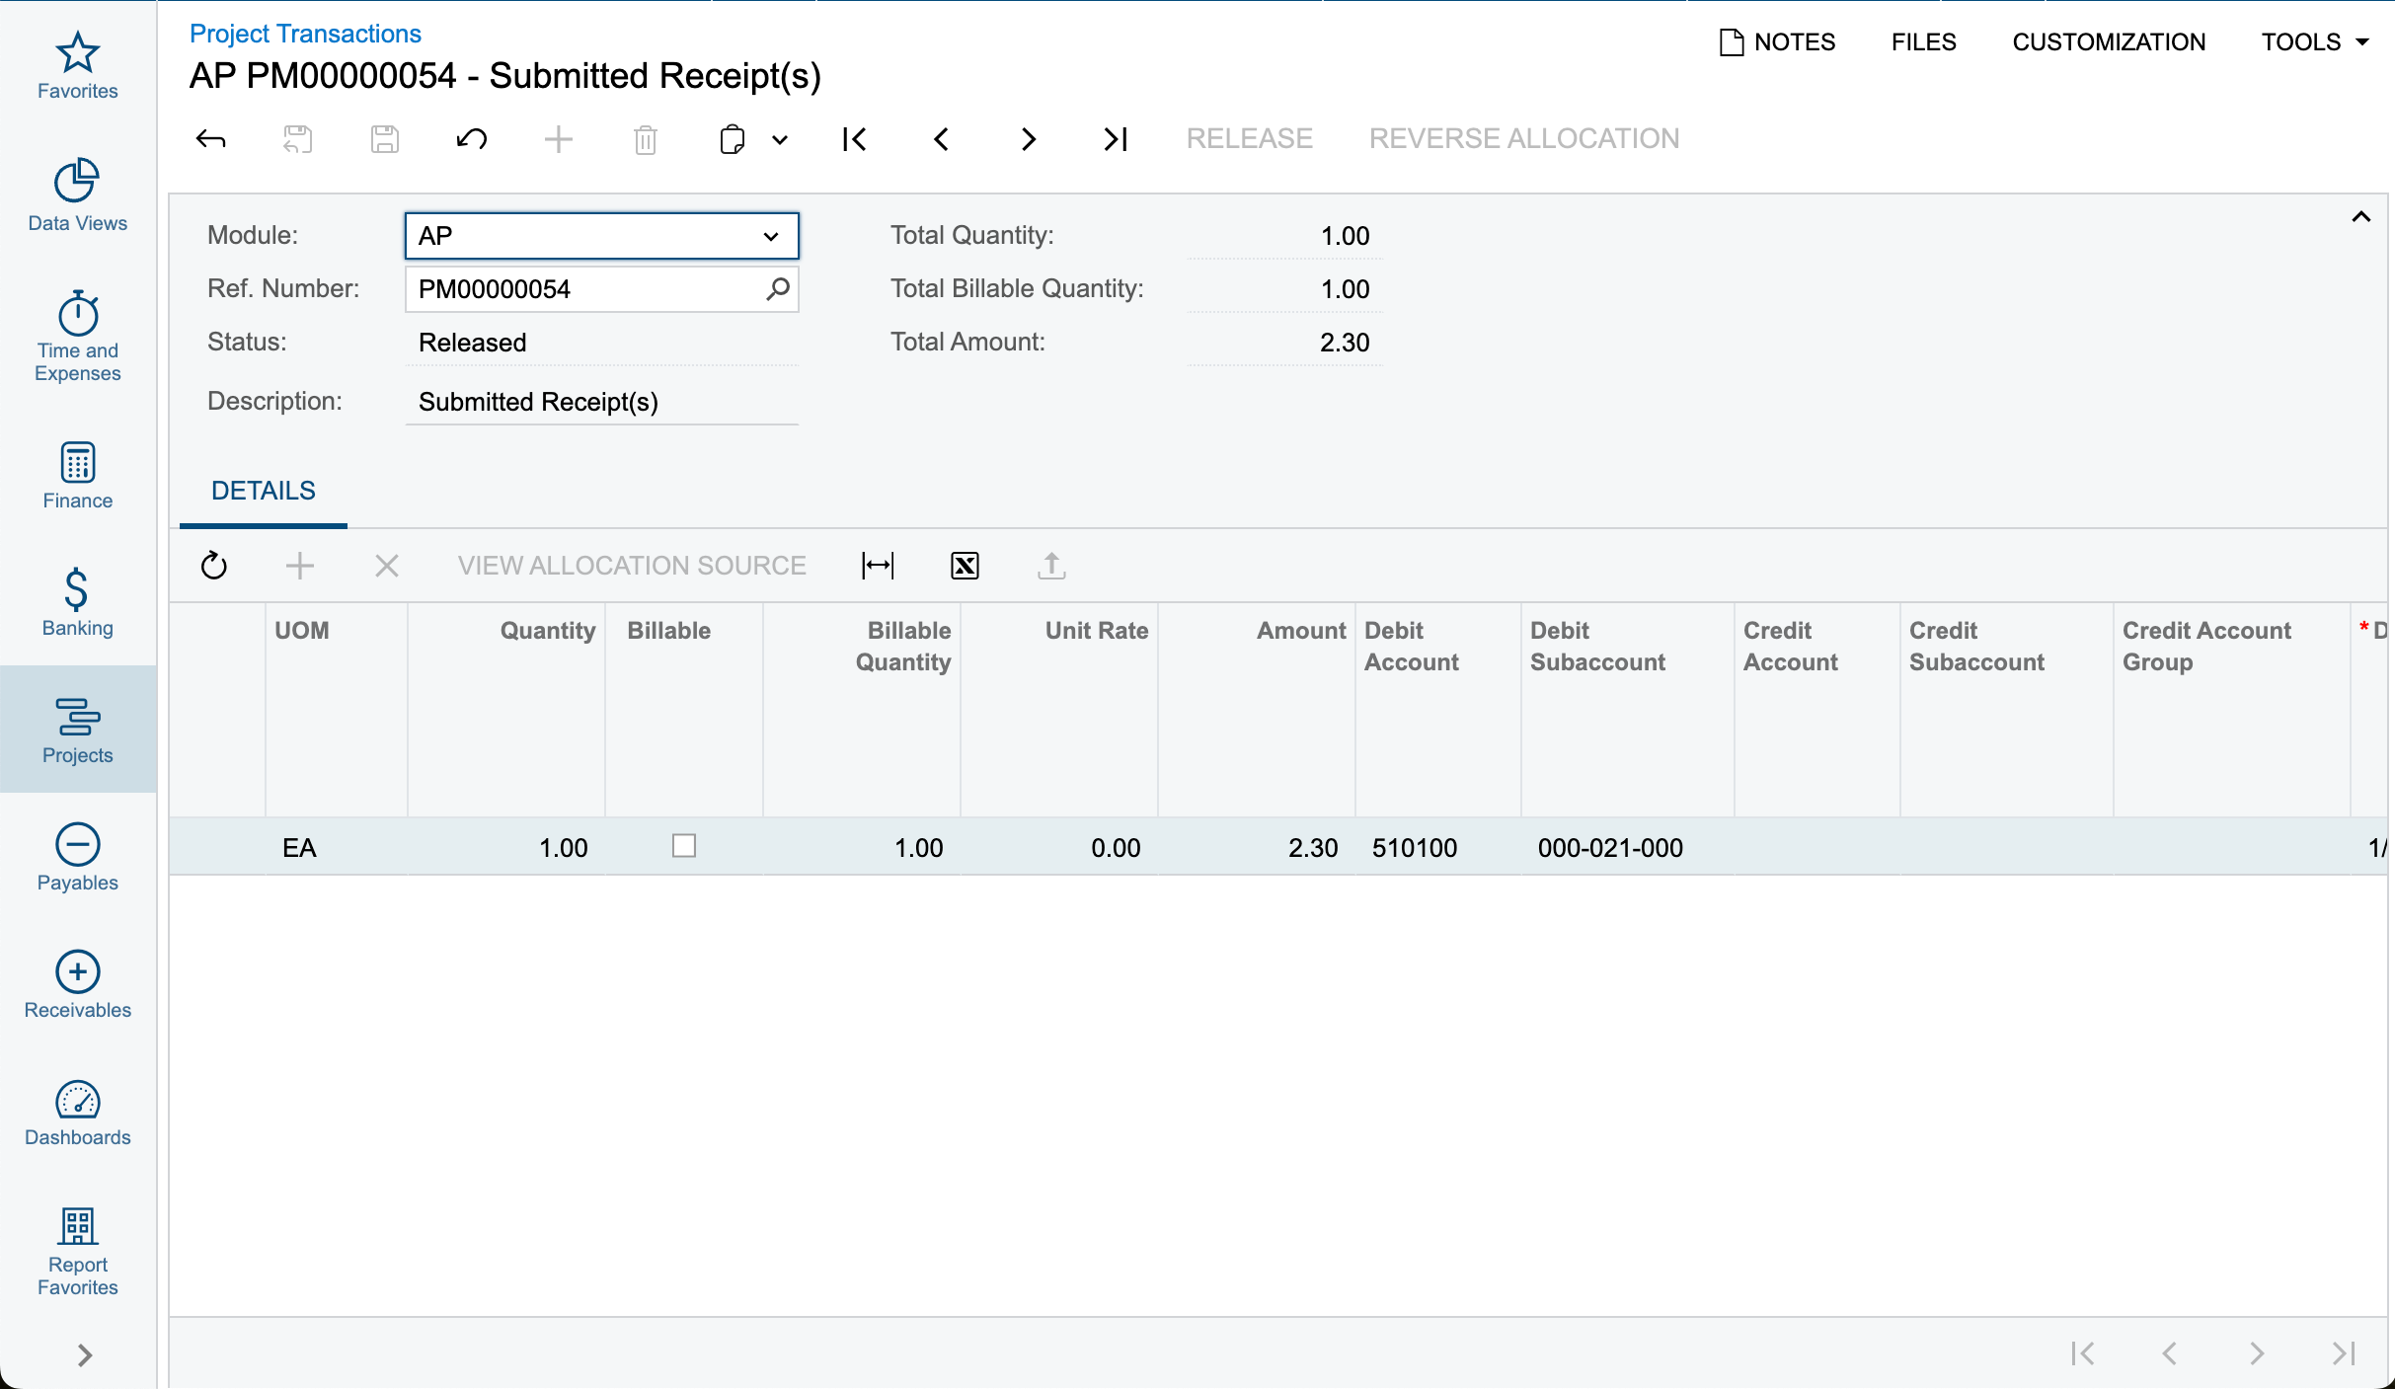Click the Save disk icon
Image resolution: width=2395 pixels, height=1389 pixels.
385,139
